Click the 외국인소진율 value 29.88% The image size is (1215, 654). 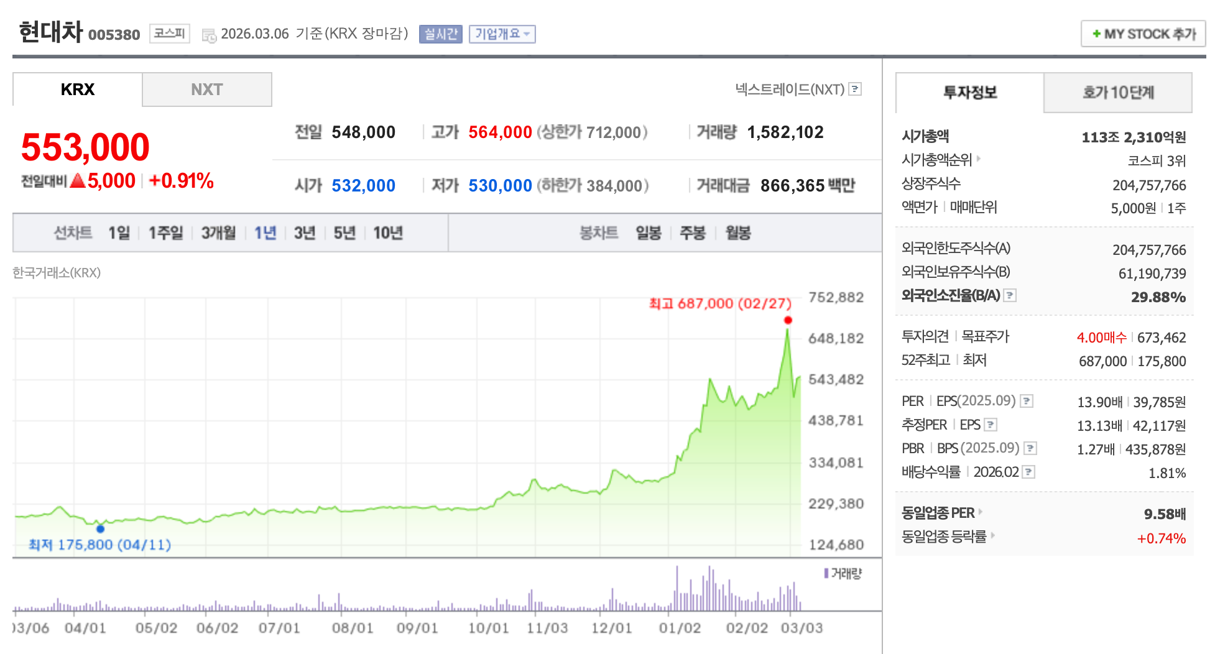(1158, 297)
